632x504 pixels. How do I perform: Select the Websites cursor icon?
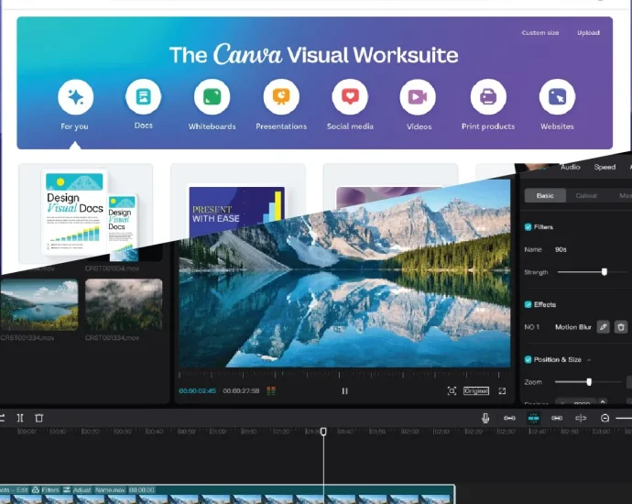pyautogui.click(x=557, y=97)
